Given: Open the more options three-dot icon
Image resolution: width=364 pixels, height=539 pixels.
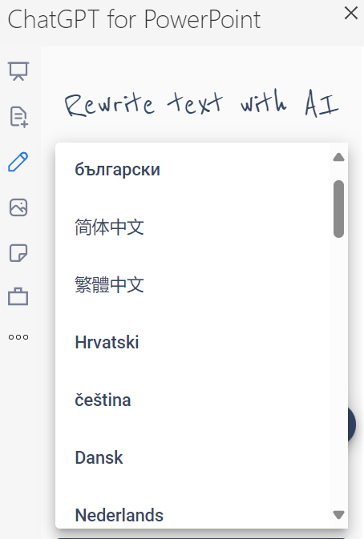Looking at the screenshot, I should pyautogui.click(x=18, y=337).
